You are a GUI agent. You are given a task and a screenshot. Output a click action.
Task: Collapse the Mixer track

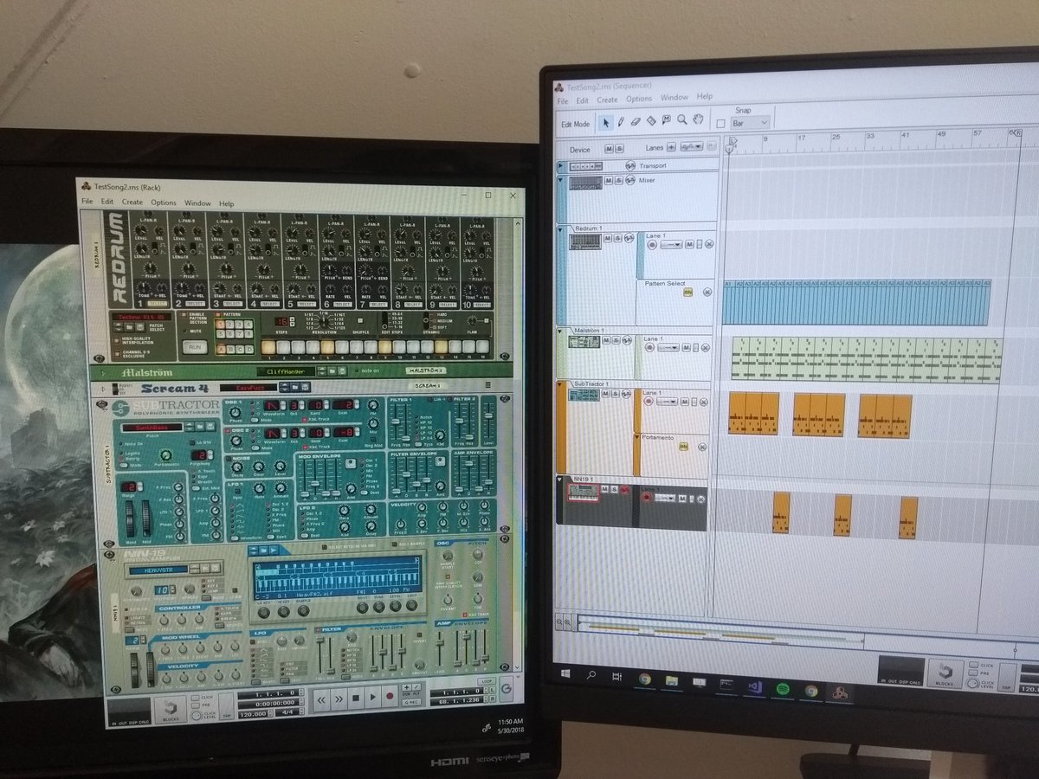click(x=560, y=179)
